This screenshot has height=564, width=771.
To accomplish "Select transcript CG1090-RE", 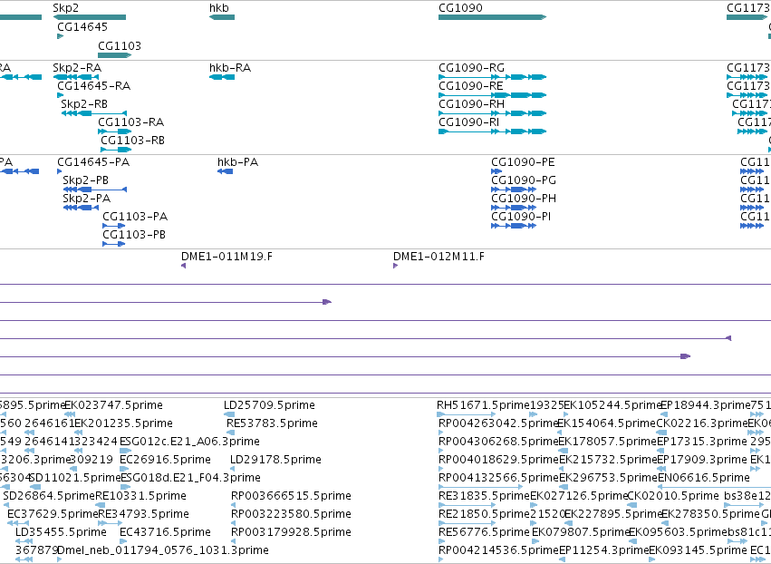I will (x=470, y=86).
